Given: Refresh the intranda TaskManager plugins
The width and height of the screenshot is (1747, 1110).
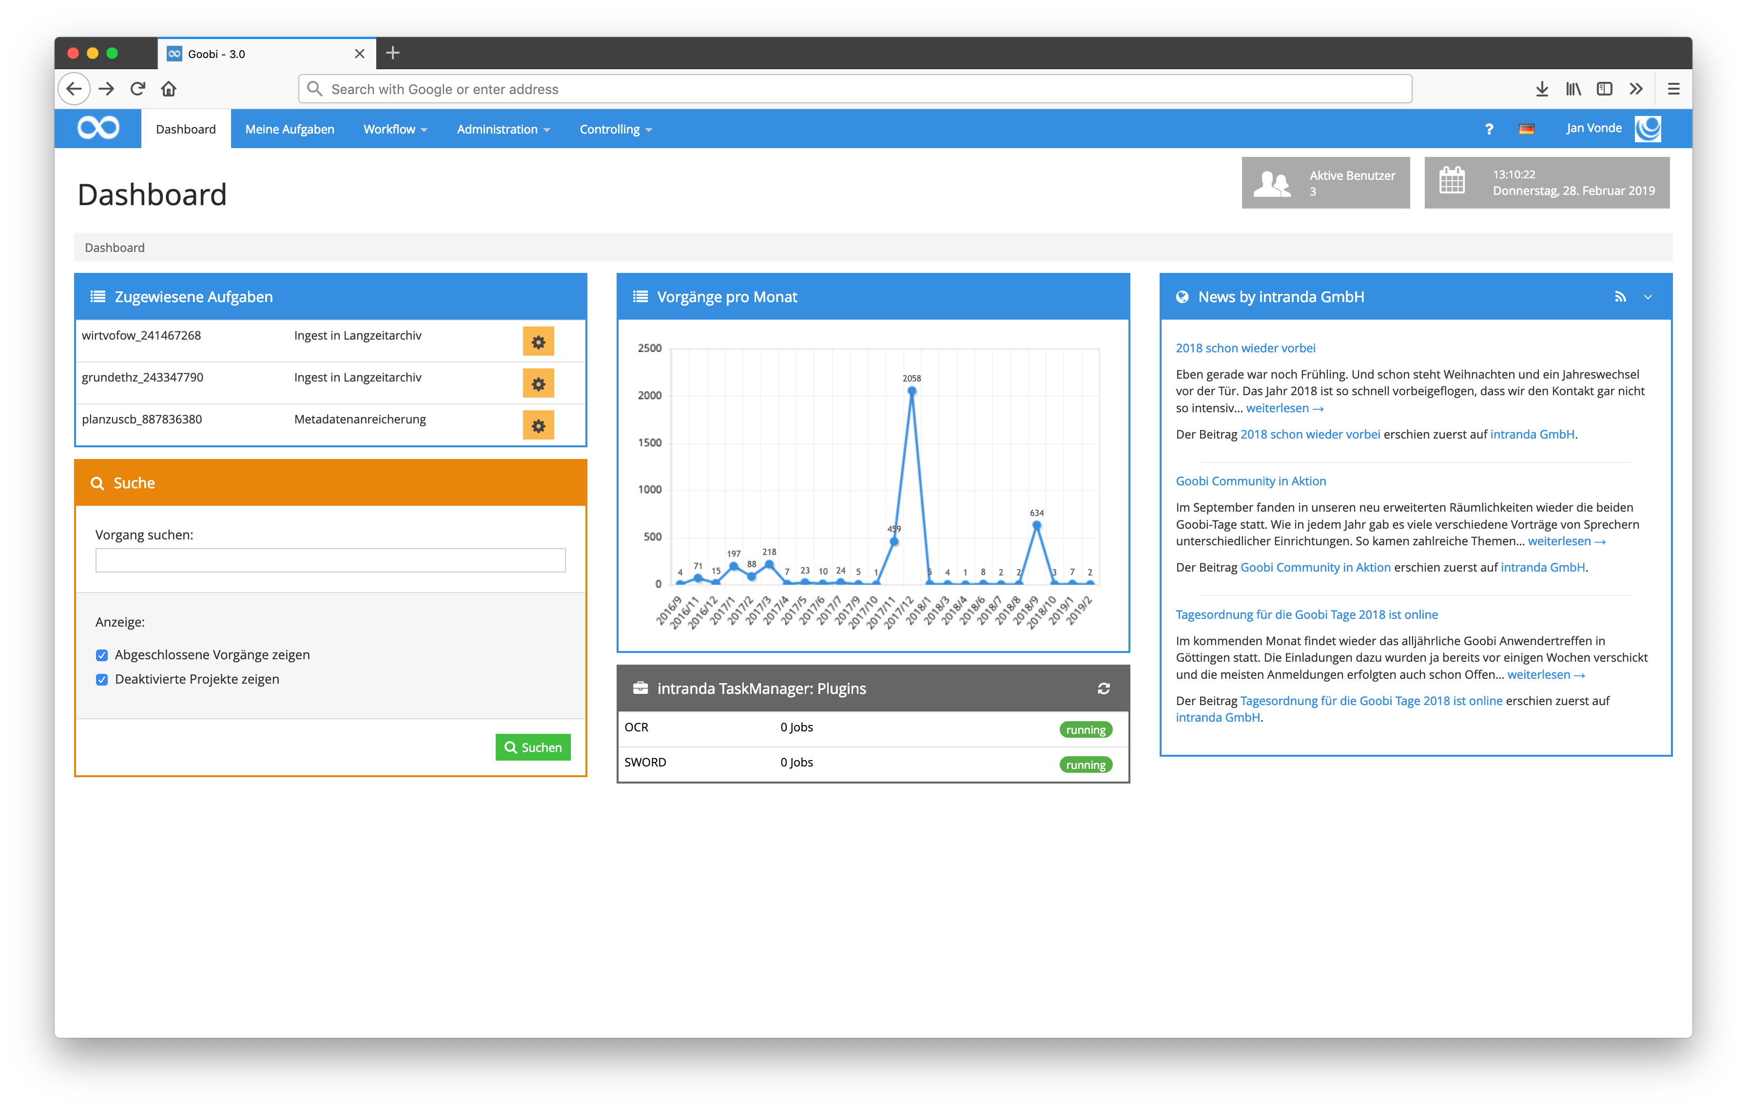Looking at the screenshot, I should coord(1103,688).
